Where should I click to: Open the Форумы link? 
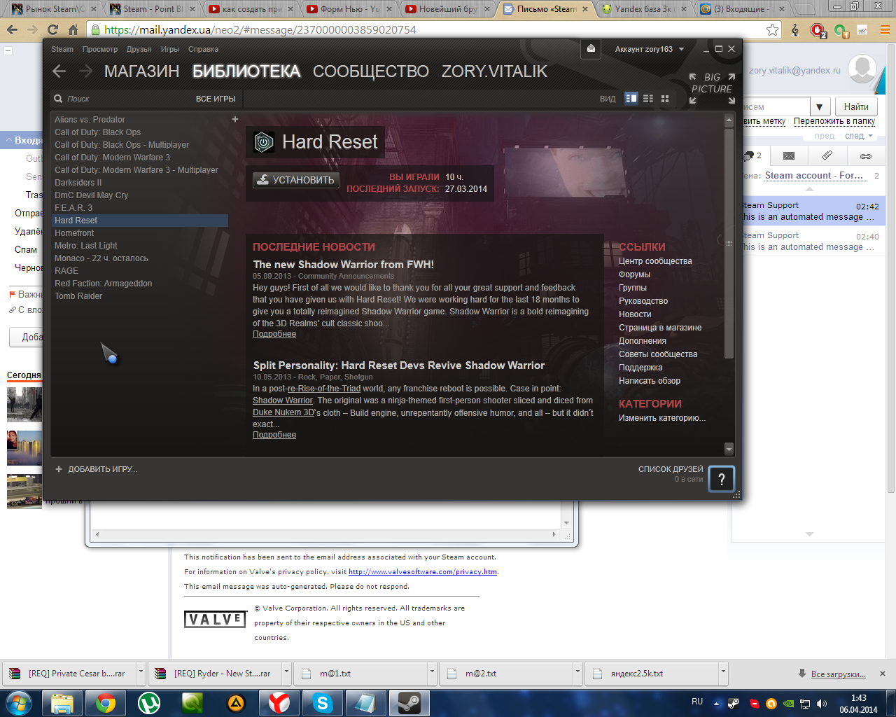tap(635, 274)
